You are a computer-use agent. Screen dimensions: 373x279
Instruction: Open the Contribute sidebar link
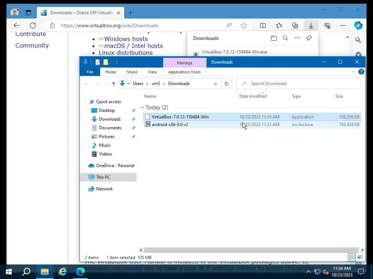pos(31,34)
